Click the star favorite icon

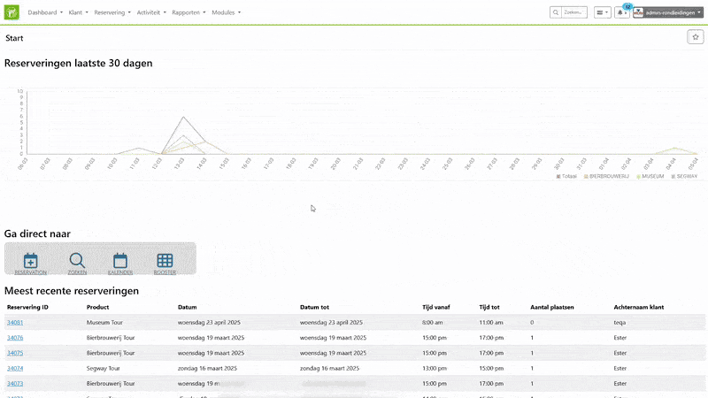pyautogui.click(x=695, y=37)
